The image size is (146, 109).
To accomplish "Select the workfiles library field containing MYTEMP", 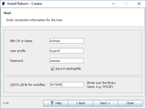I will 67,85.
